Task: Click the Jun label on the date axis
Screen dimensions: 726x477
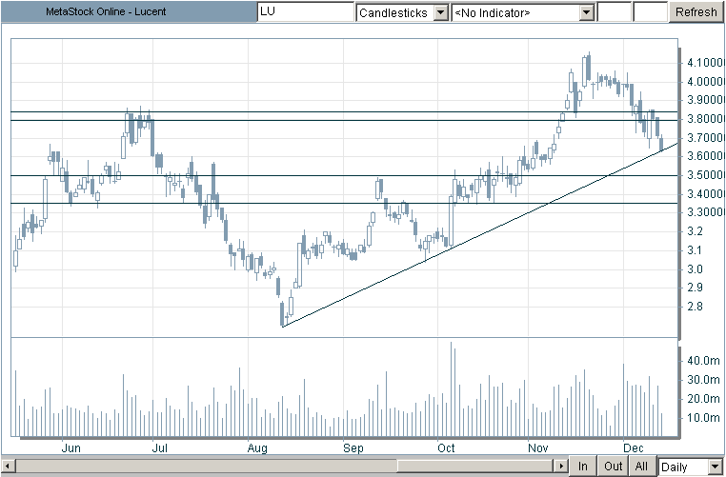Action: tap(71, 447)
